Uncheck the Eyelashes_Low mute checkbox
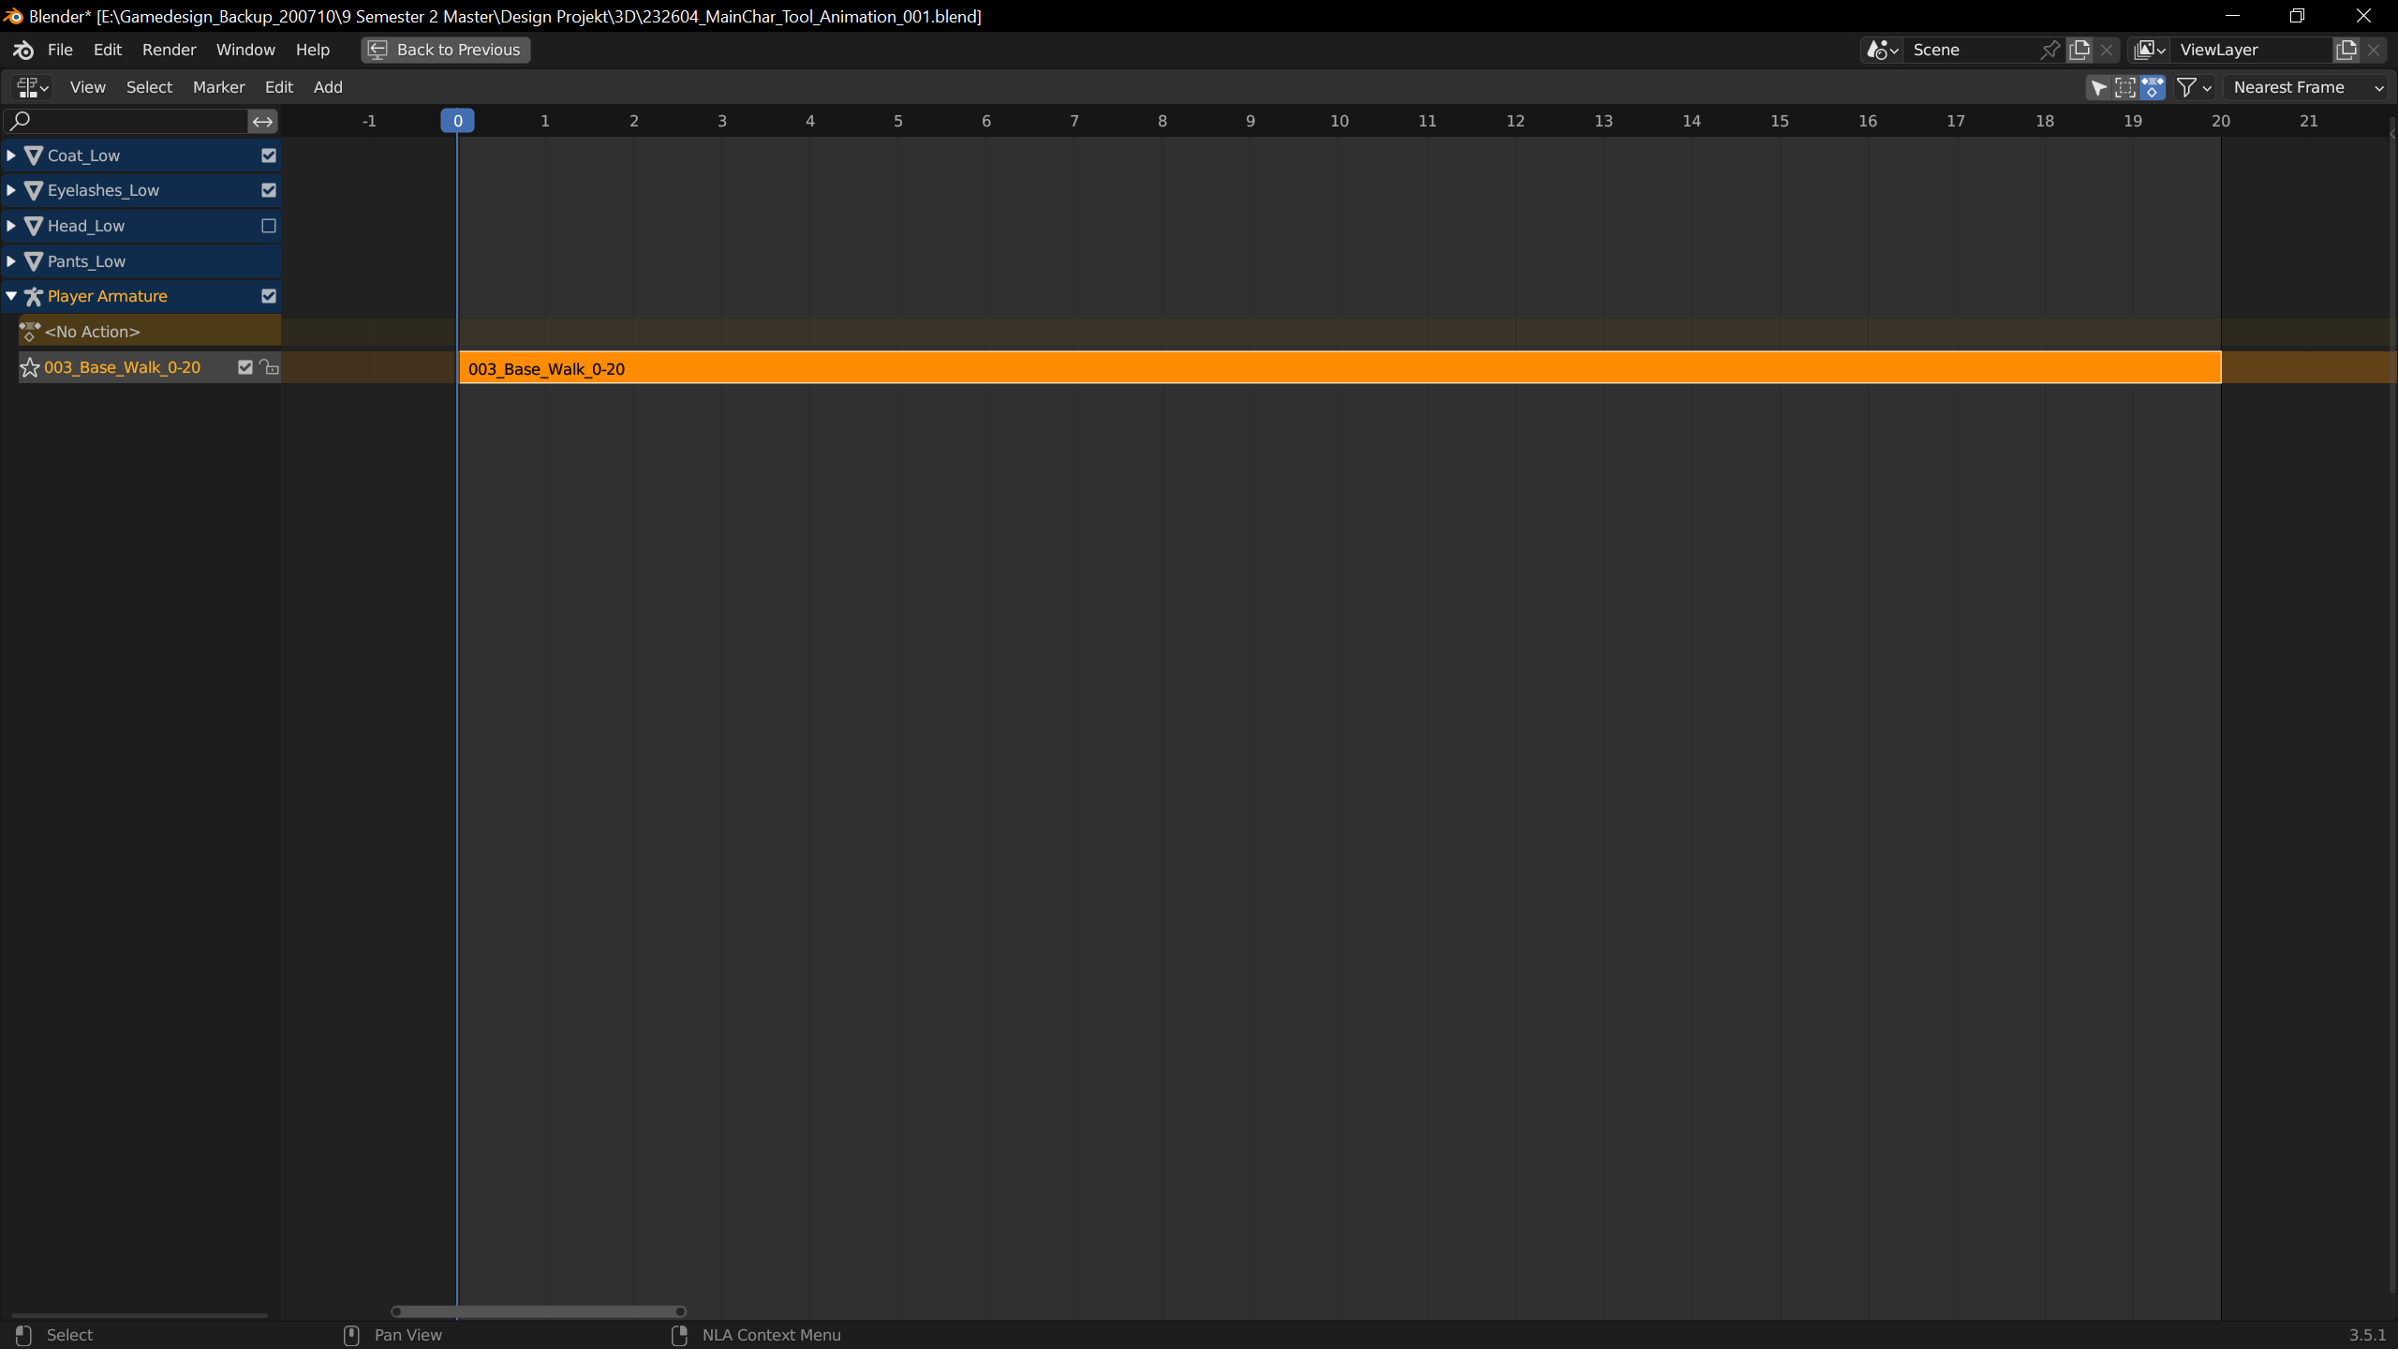 (269, 190)
